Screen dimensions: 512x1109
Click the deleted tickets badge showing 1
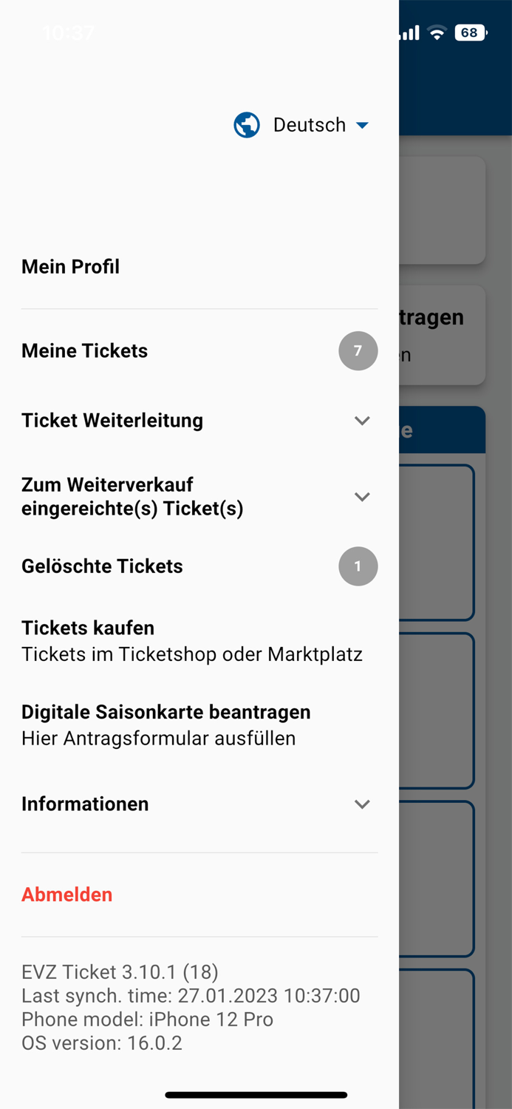point(358,566)
